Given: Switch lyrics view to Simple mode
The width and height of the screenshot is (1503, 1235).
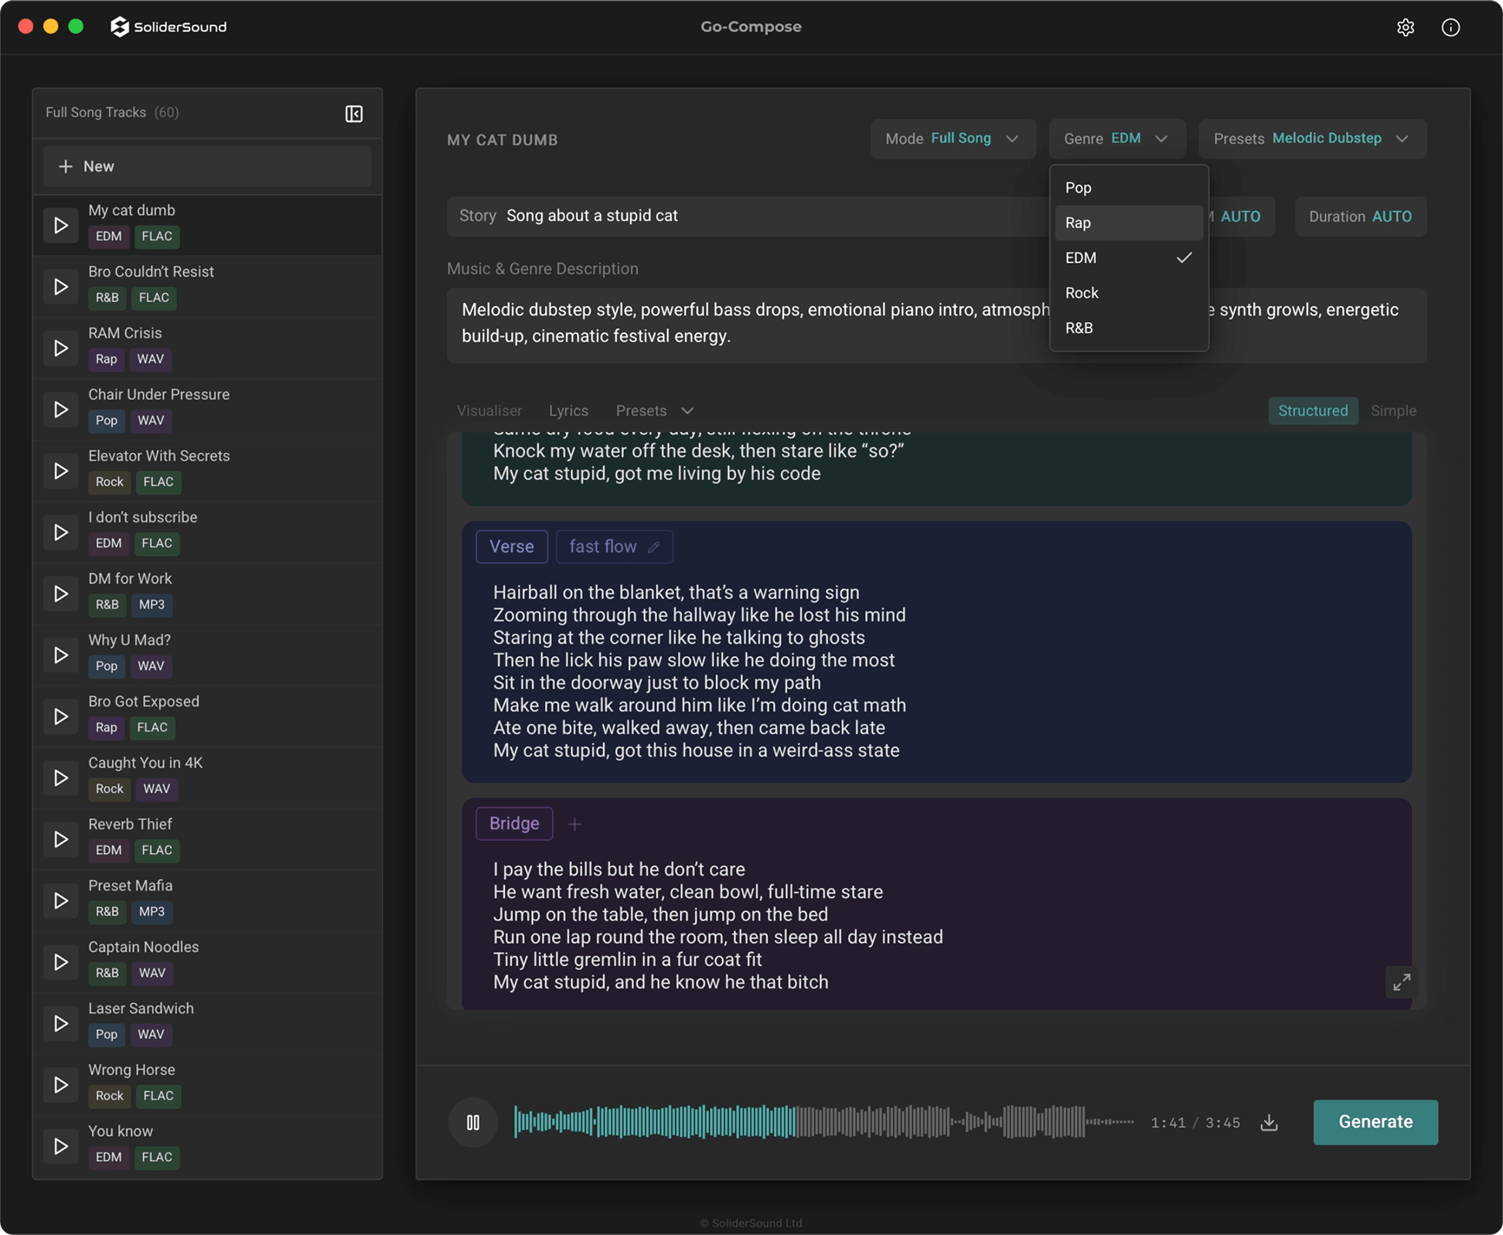Looking at the screenshot, I should point(1393,410).
